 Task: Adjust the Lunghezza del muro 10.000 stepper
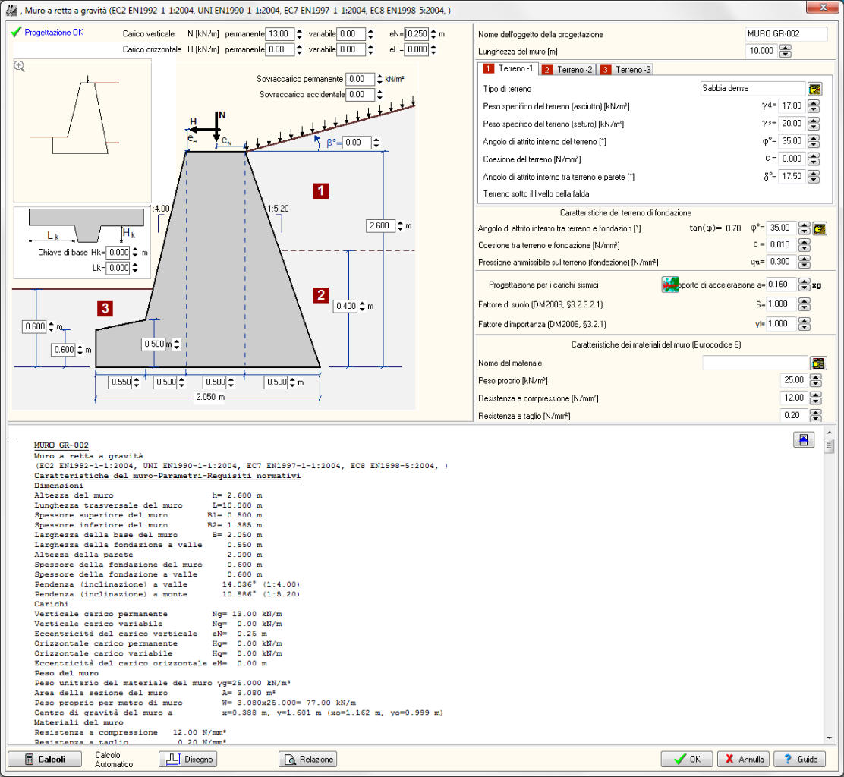point(786,51)
